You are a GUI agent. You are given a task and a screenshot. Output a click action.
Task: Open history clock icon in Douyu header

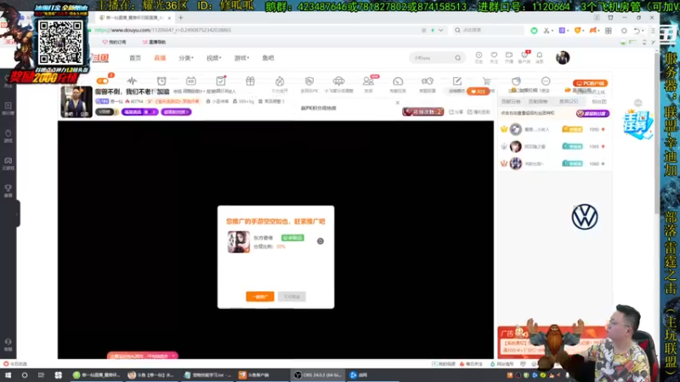tap(479, 55)
